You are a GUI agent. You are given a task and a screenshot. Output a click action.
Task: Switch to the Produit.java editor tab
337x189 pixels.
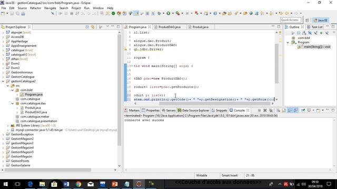(x=200, y=27)
